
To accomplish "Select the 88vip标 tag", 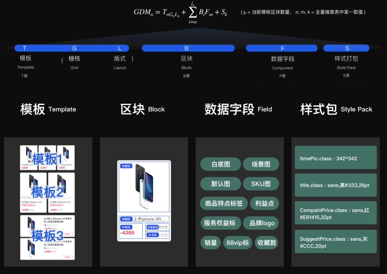I will click(238, 243).
